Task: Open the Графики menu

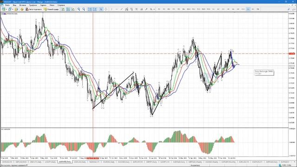Action: tap(33, 5)
